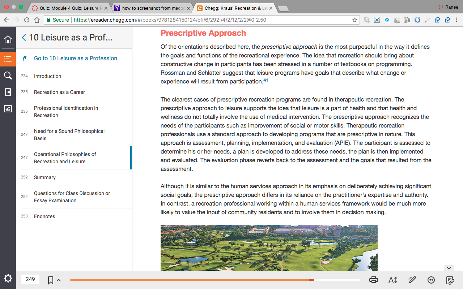Open the citation quote icon
Viewport: 463px width, 289px height.
(431, 280)
